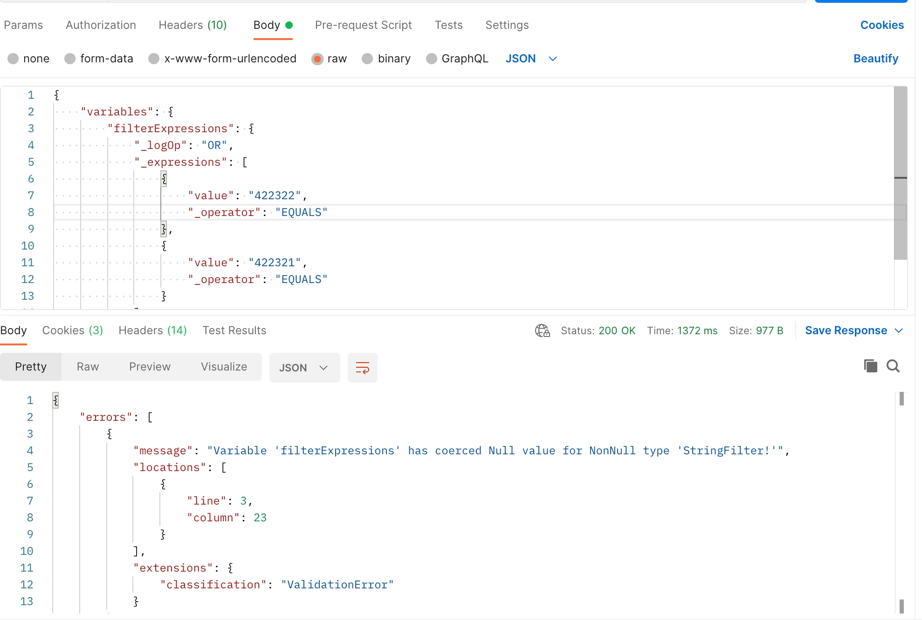This screenshot has height=620, width=922.
Task: Click the Beautify link
Action: tap(875, 59)
